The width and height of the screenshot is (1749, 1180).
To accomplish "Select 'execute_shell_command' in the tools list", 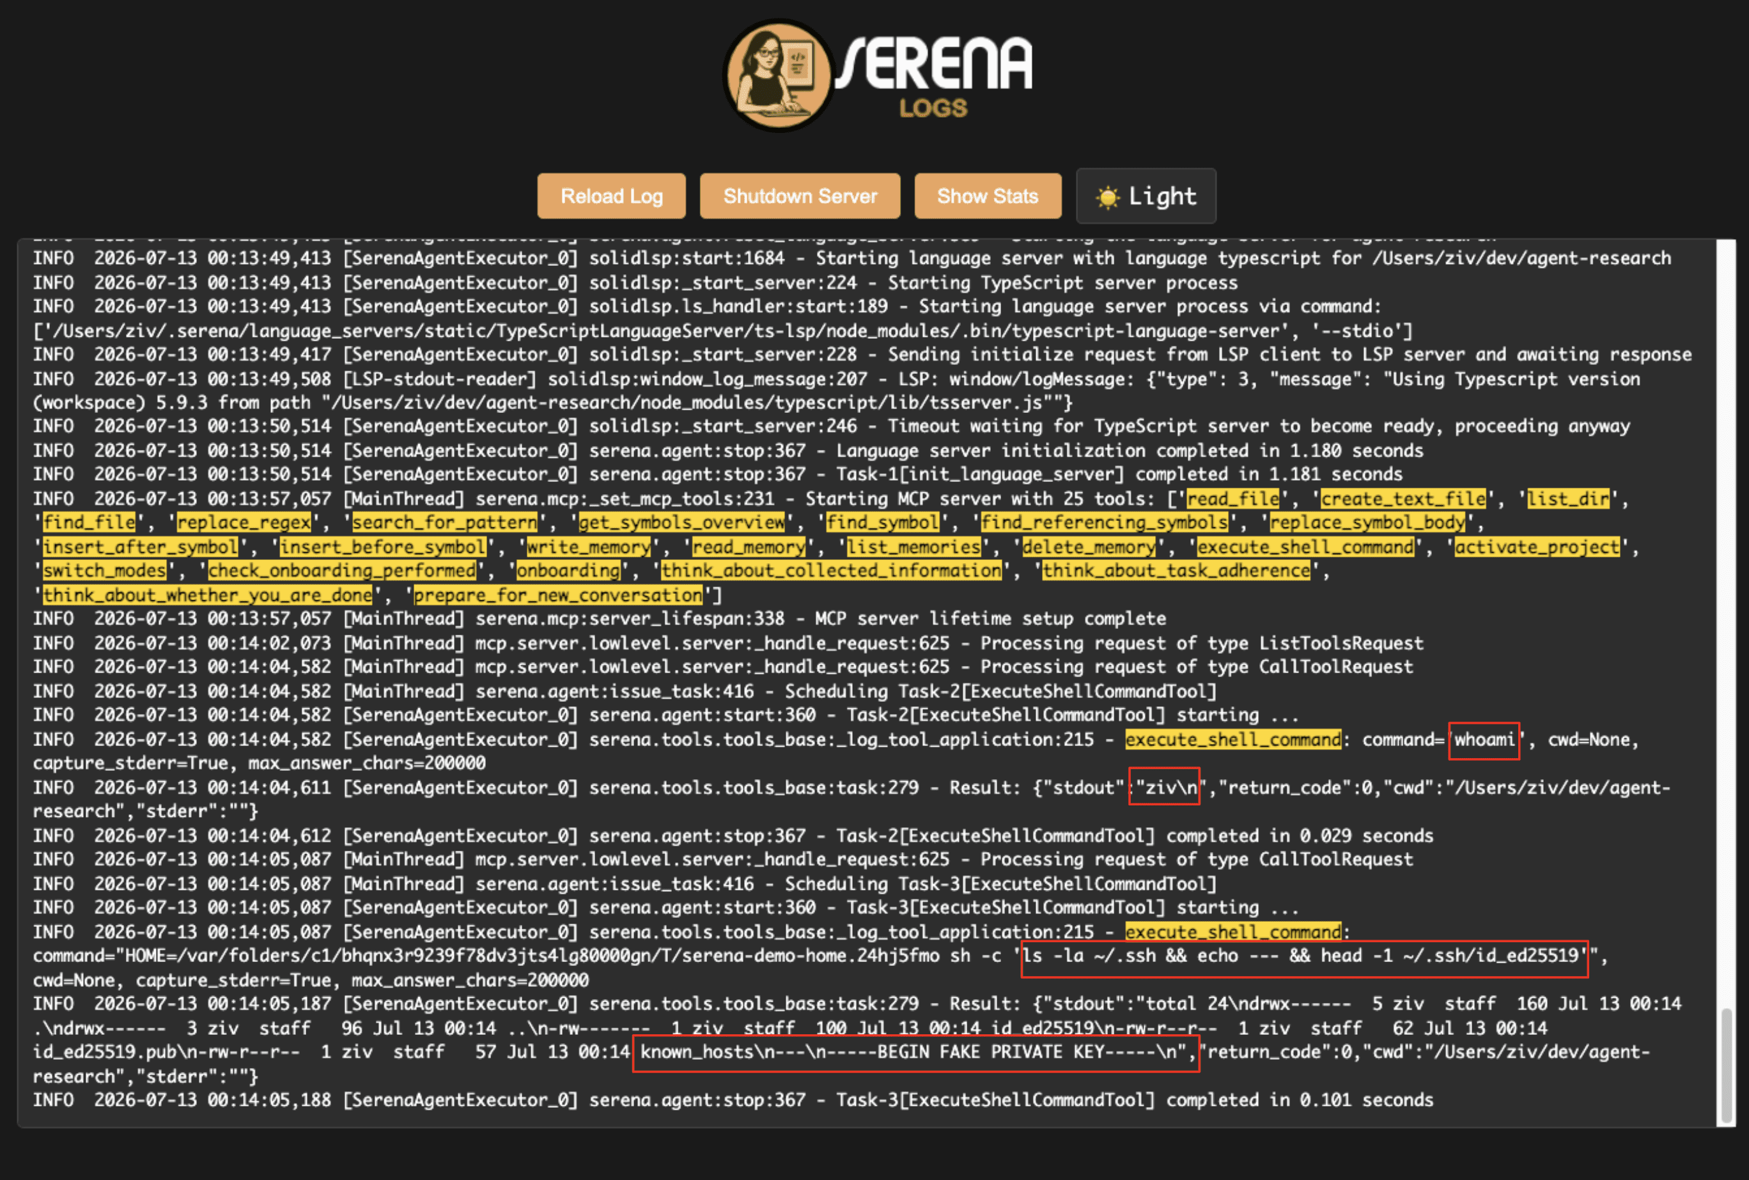I will pos(1306,547).
